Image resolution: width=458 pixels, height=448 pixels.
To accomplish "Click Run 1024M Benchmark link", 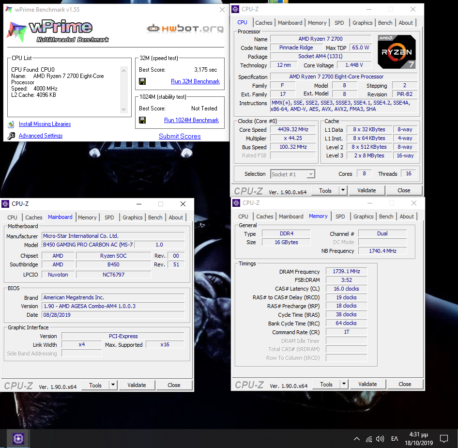I will [191, 120].
